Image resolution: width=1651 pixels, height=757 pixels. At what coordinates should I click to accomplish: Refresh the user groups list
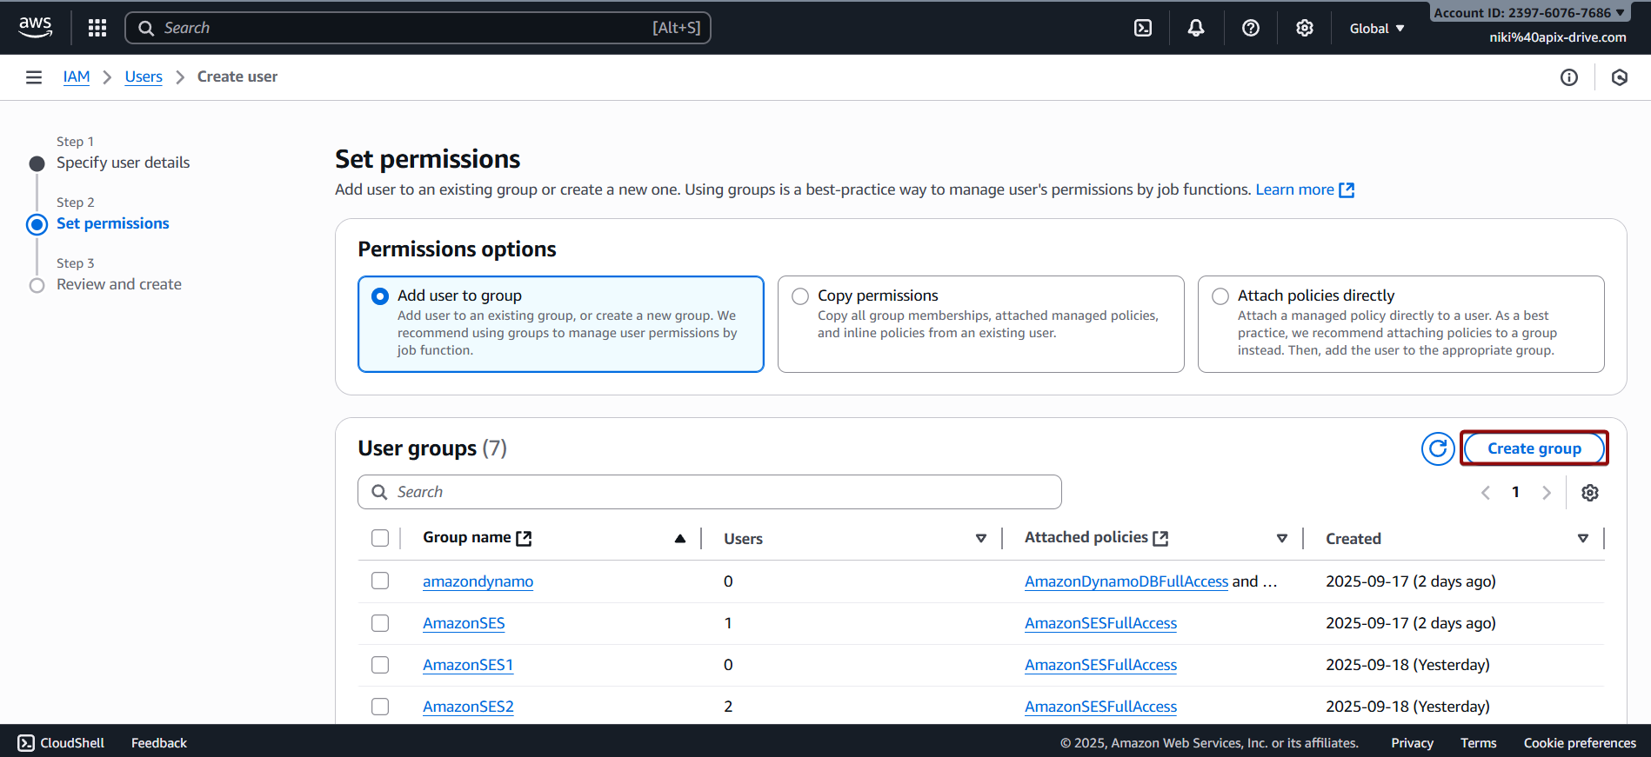[1437, 448]
